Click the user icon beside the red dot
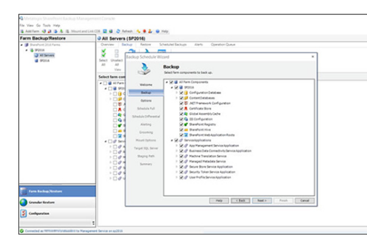The image size is (367, 247). (150, 31)
